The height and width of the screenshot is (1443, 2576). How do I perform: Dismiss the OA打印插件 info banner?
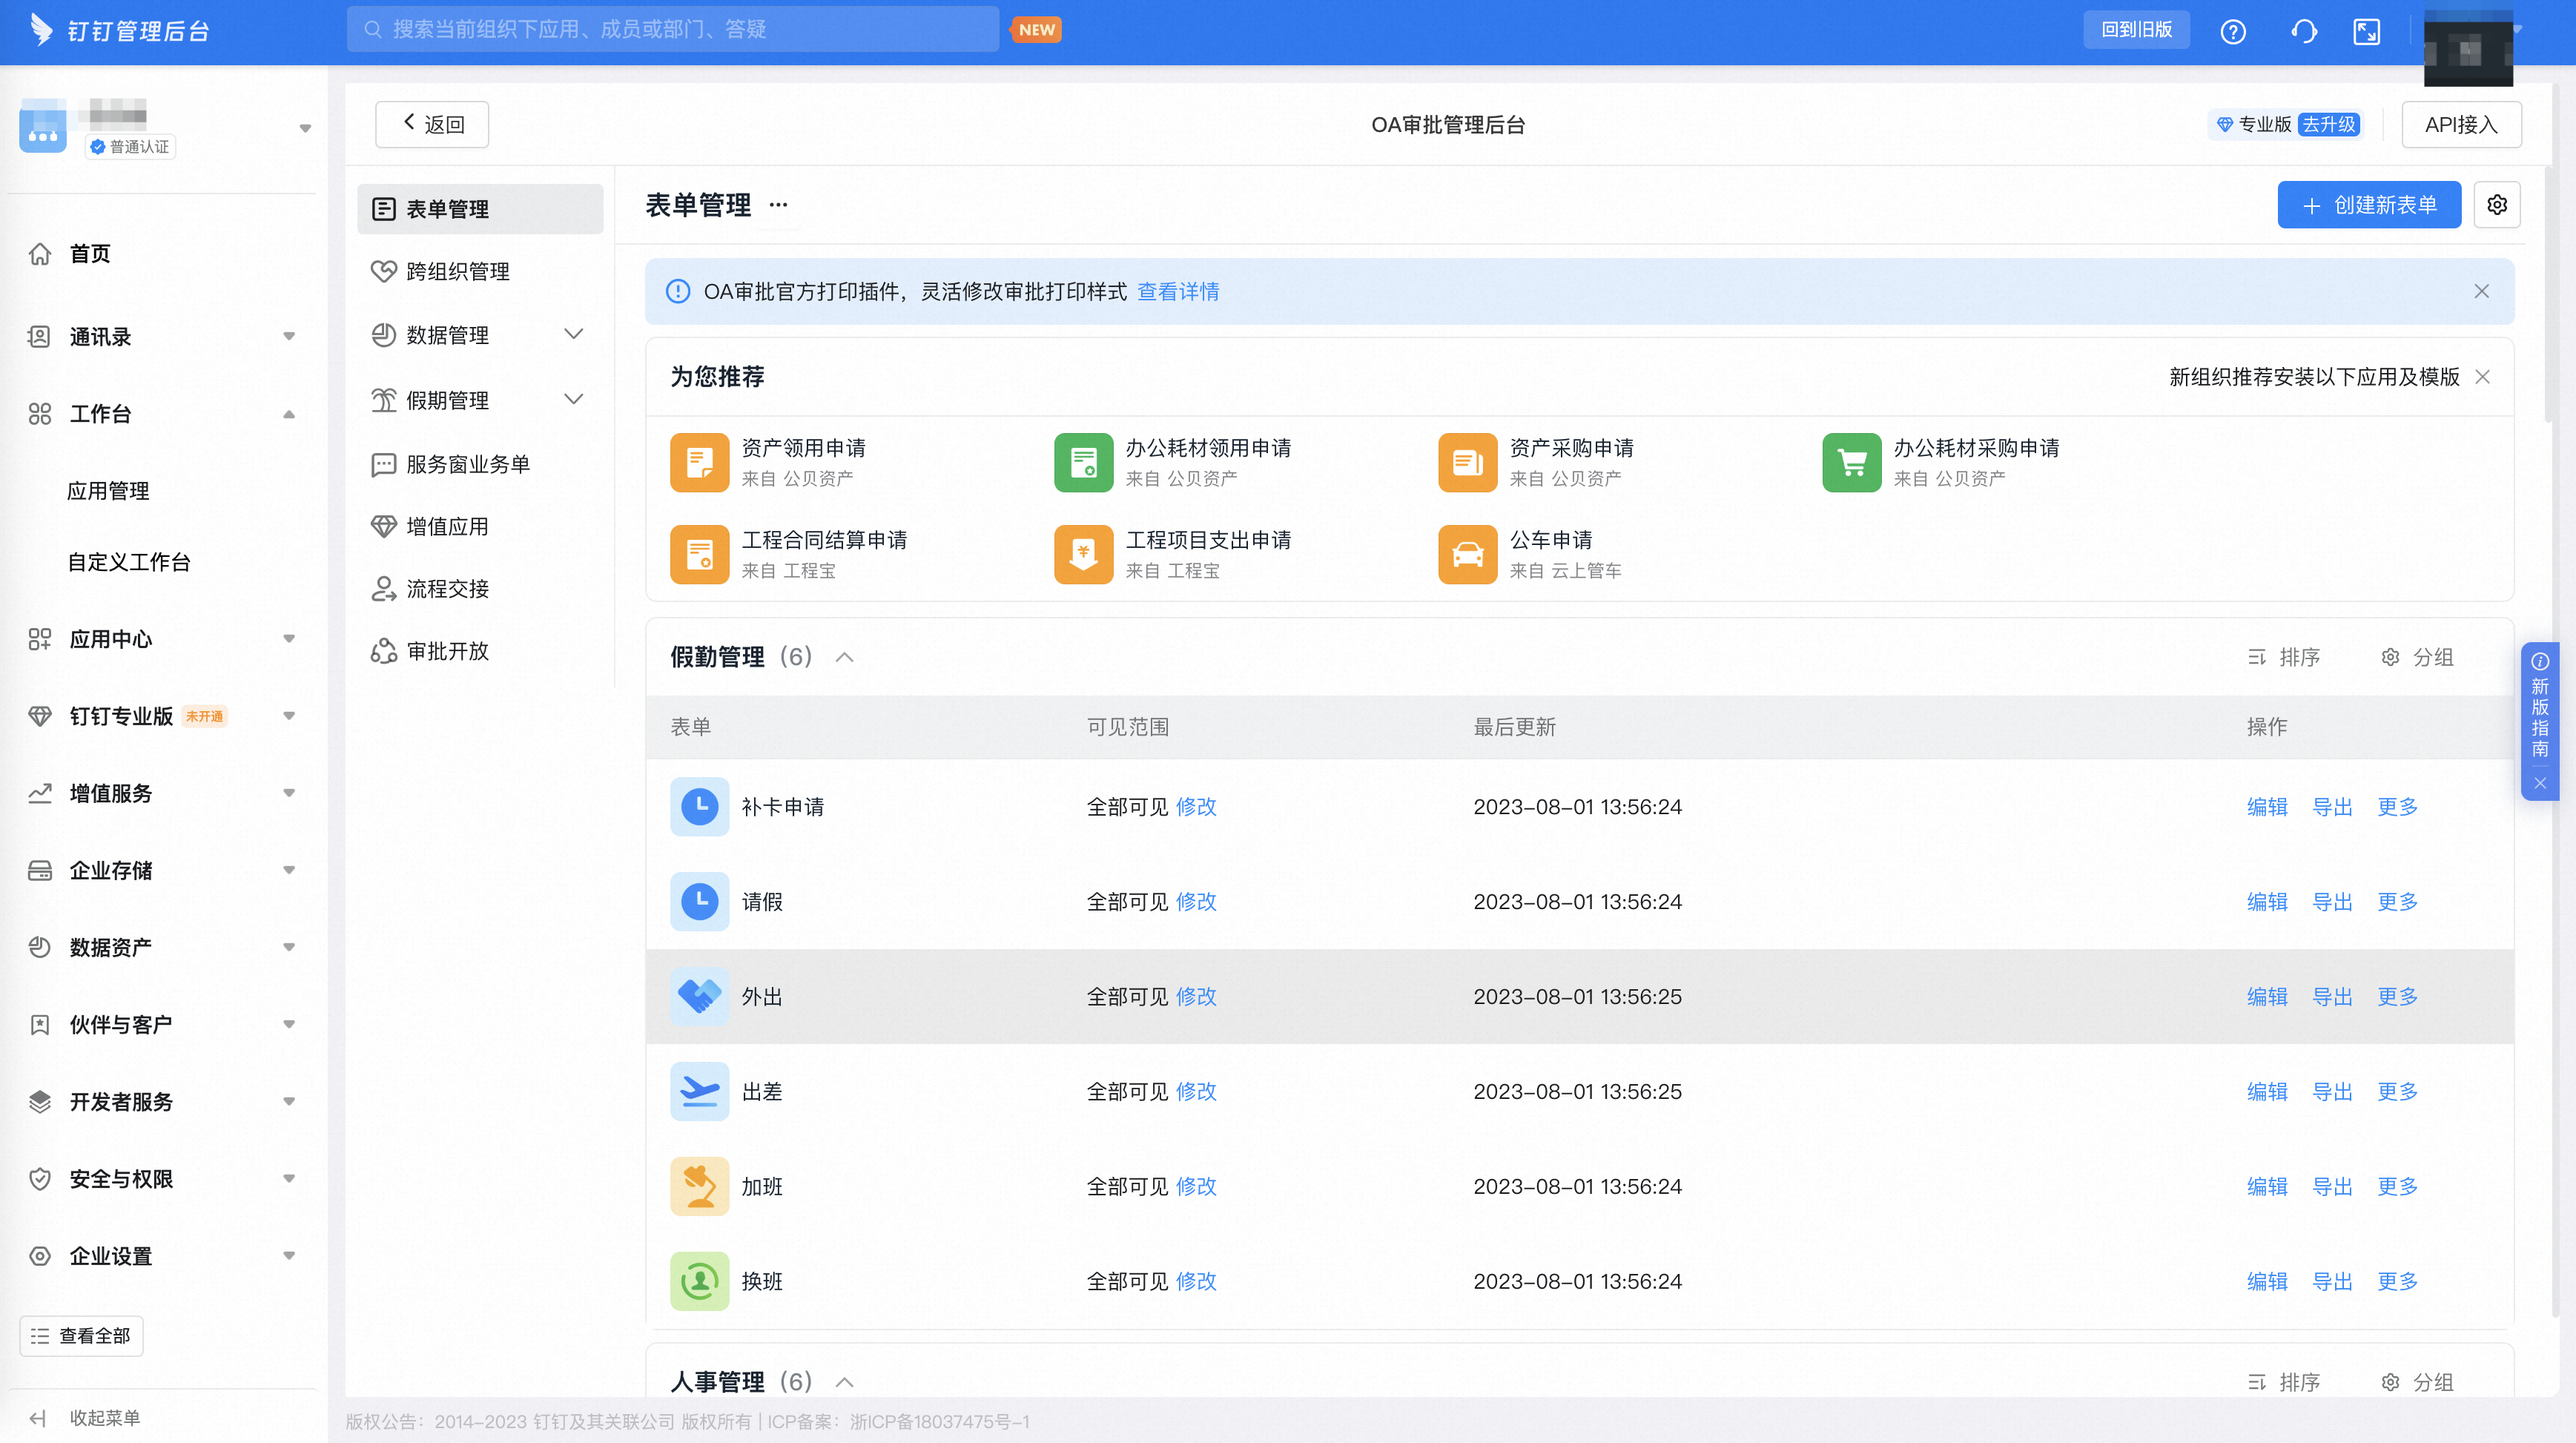click(x=2481, y=291)
